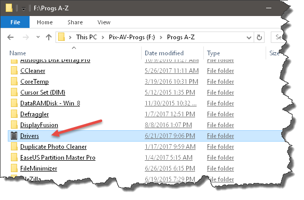Screen dimensions: 304x200
Task: Refresh the current folder view
Action: tap(259, 37)
